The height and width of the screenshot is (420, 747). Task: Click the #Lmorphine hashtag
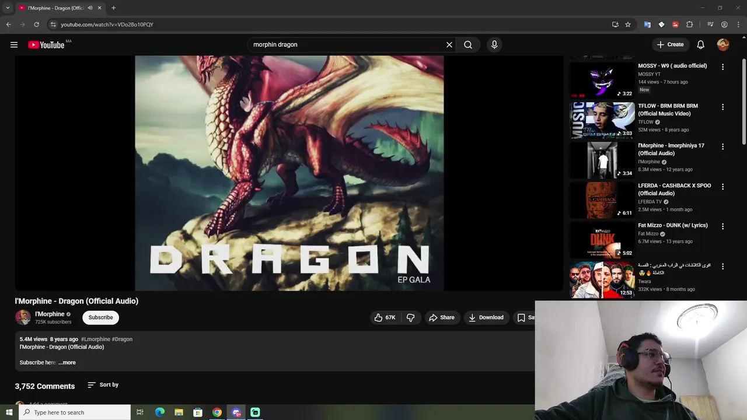[95, 339]
